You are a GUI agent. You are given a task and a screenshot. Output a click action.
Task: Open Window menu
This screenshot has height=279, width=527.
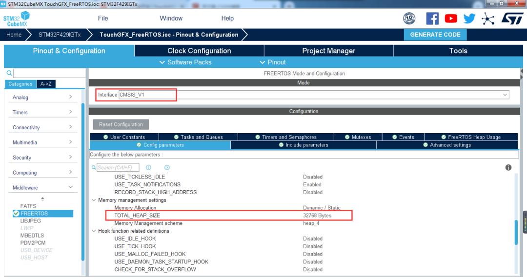pos(171,18)
